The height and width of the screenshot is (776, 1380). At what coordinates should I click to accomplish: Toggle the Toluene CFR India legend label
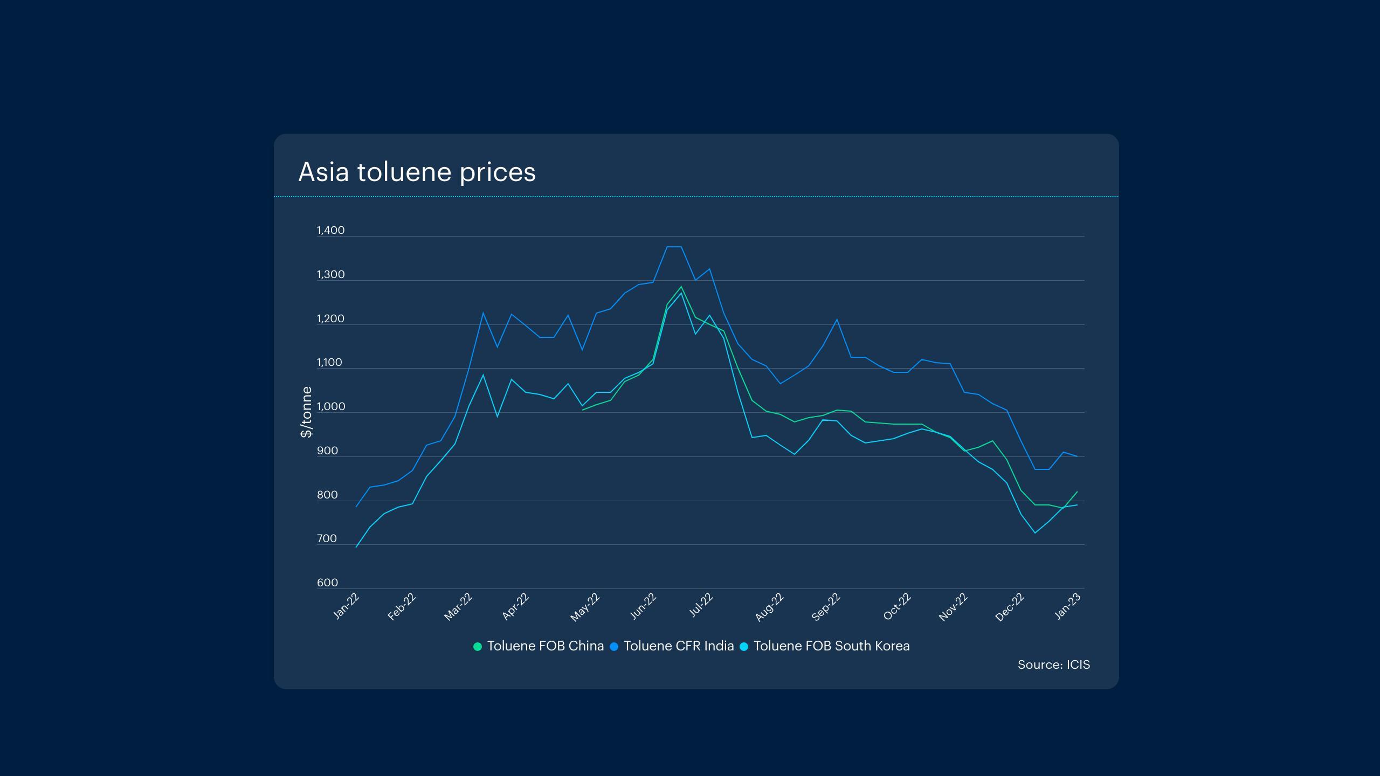678,646
